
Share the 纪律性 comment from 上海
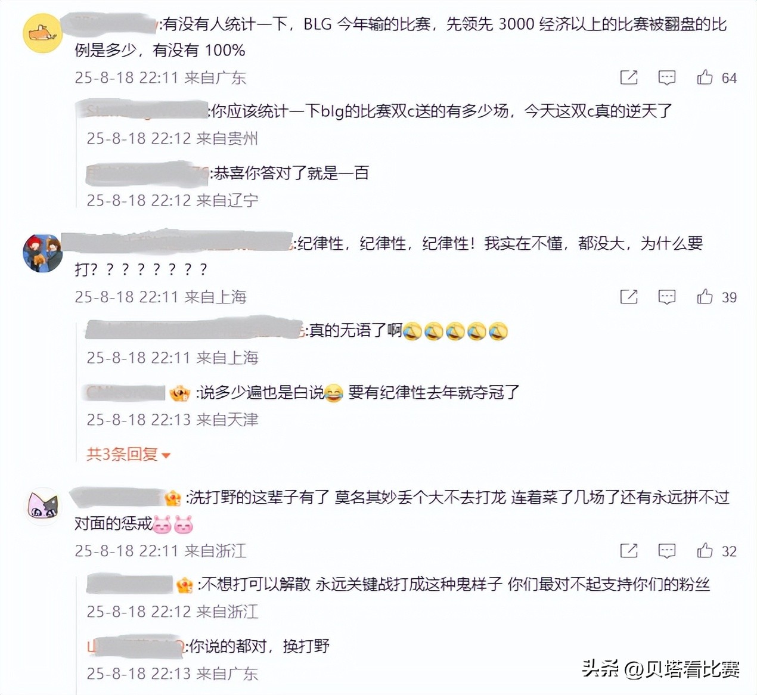pyautogui.click(x=629, y=297)
